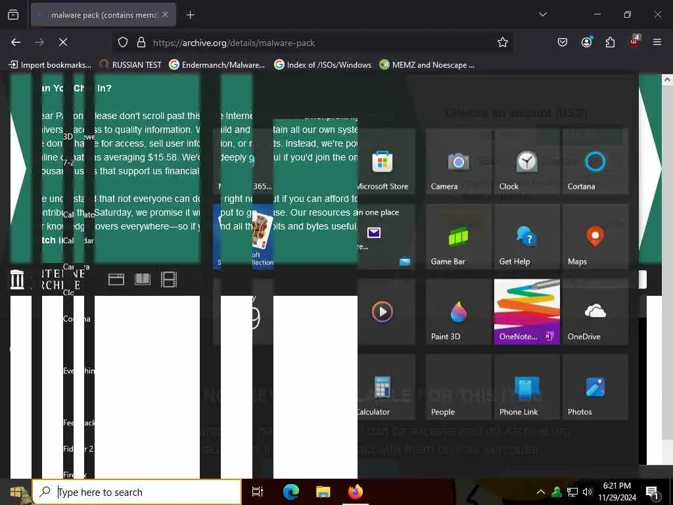
Task: Open the media player play-button tile
Action: pos(386,312)
